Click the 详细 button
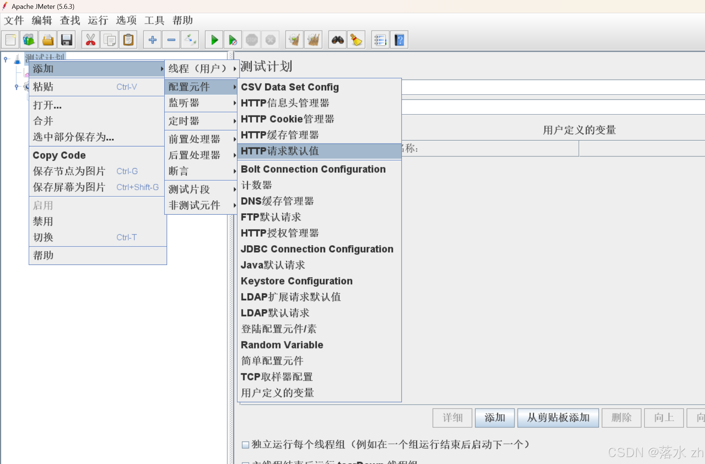705x464 pixels. [452, 418]
